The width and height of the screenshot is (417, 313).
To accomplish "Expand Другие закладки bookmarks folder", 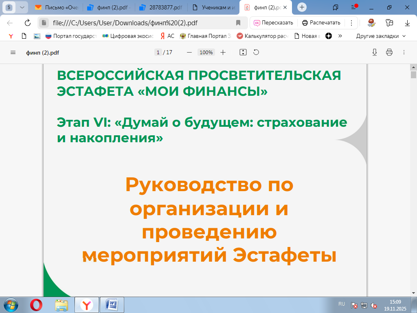I will pyautogui.click(x=381, y=36).
